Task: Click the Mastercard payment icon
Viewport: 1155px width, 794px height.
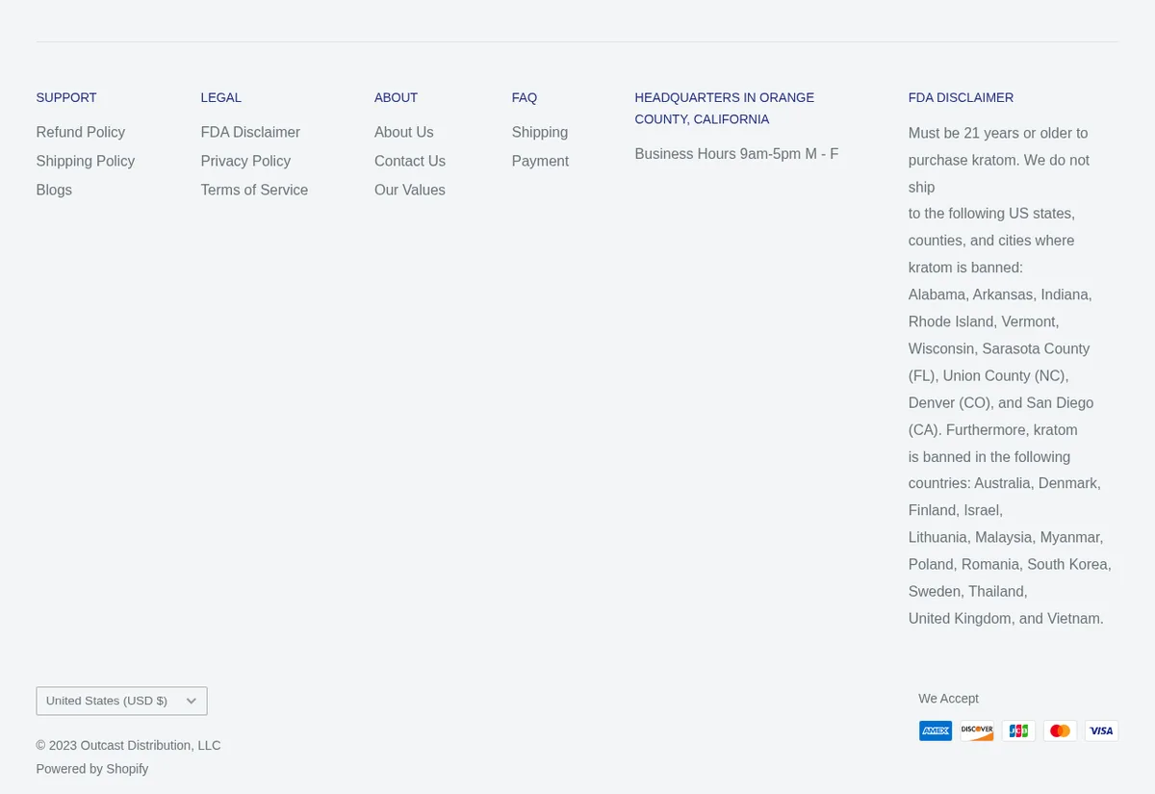Action: (1060, 730)
